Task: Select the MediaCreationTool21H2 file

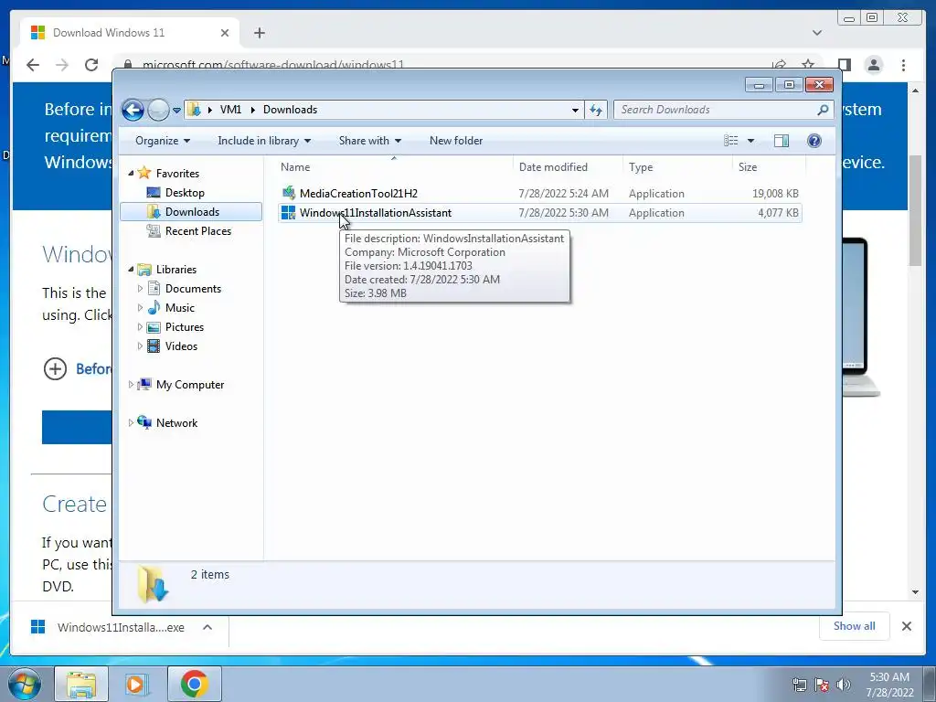Action: 539,194
